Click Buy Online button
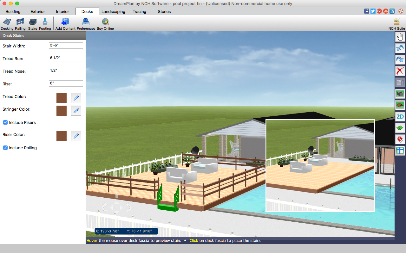 tap(105, 24)
